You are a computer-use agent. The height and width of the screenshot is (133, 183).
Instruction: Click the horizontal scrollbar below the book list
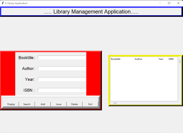pyautogui.click(x=144, y=103)
